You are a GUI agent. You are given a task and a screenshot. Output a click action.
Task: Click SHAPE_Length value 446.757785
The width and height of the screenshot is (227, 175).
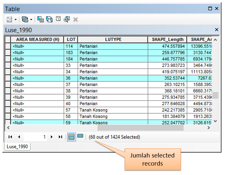(173, 59)
